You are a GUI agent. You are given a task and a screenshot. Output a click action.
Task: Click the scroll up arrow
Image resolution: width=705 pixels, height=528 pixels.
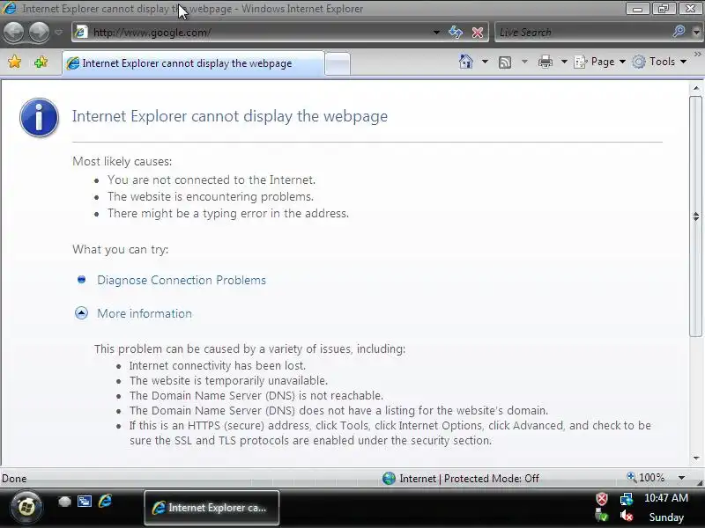[x=696, y=89]
